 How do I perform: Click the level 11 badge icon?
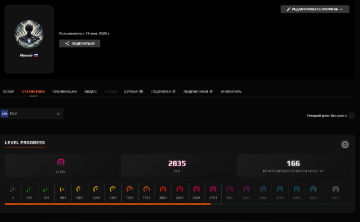click(x=180, y=189)
